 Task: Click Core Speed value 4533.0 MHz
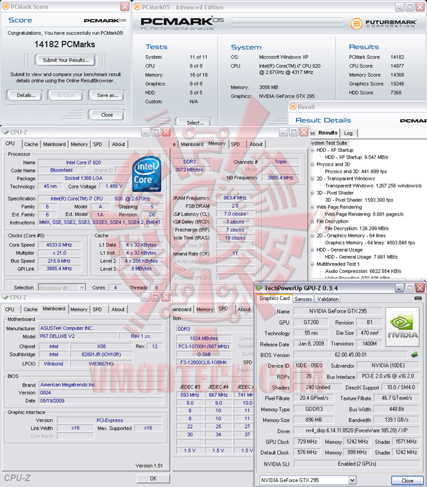pyautogui.click(x=59, y=245)
